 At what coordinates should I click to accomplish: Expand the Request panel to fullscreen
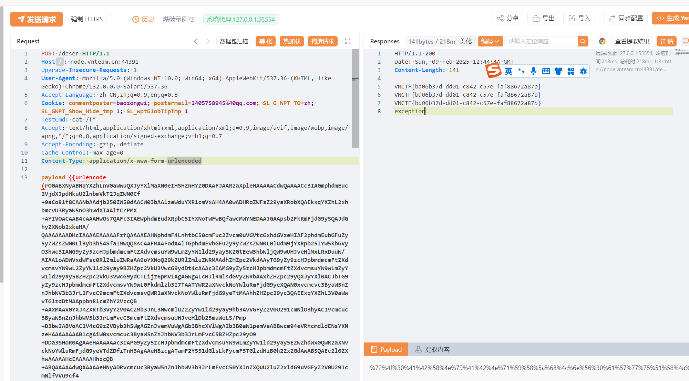(x=348, y=41)
